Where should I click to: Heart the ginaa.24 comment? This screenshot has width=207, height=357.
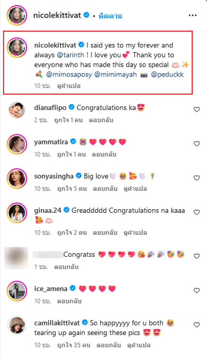click(x=197, y=213)
